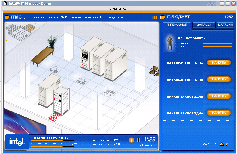The width and height of the screenshot is (237, 154).
Task: Select the Гол employee portrait
Action: (170, 43)
